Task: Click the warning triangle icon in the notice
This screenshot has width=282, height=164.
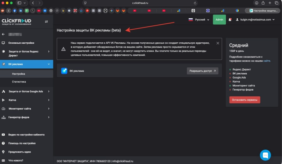Action: coord(63,49)
